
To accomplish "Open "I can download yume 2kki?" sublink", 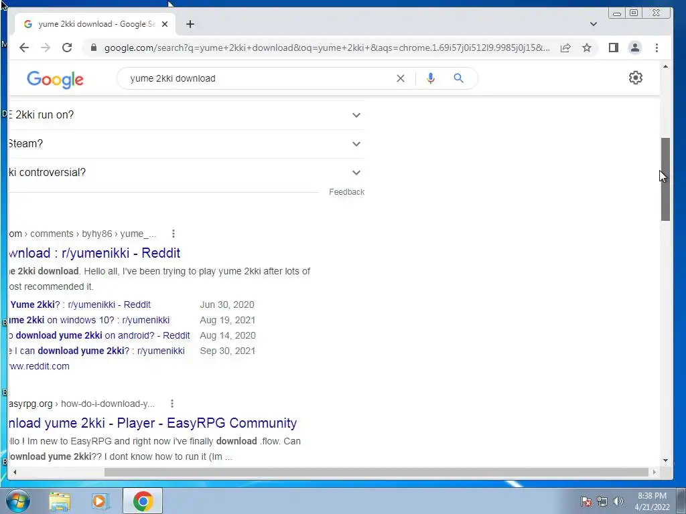I will click(96, 351).
